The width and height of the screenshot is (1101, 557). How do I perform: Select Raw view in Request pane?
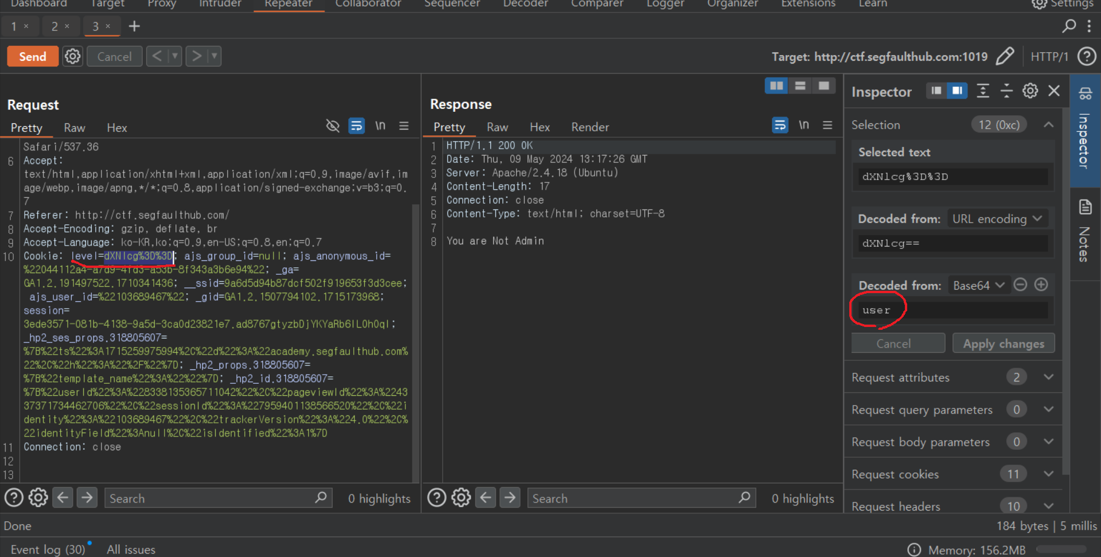(x=75, y=127)
